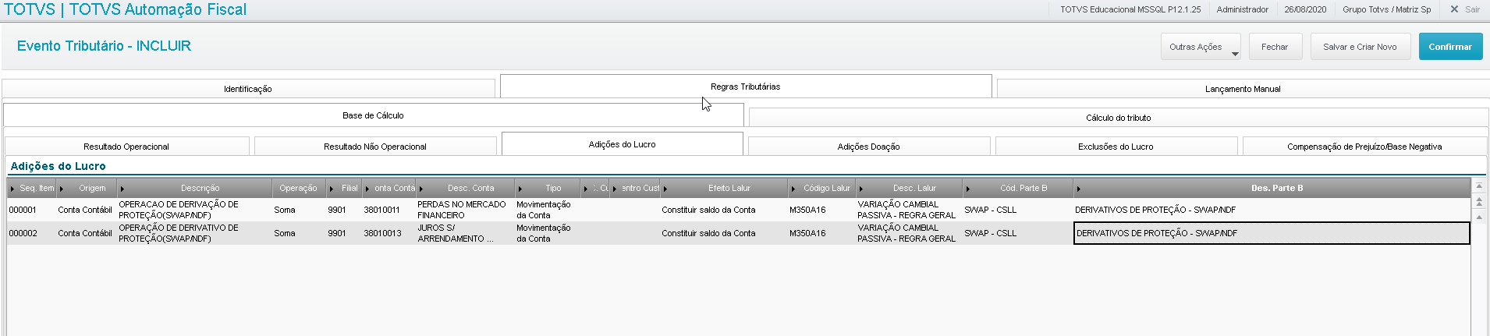Click the Tipo column header
Image resolution: width=1490 pixels, height=336 pixels.
(548, 188)
